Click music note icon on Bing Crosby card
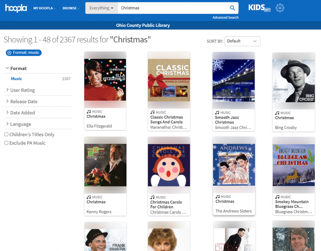The image size is (321, 251). [x=277, y=113]
